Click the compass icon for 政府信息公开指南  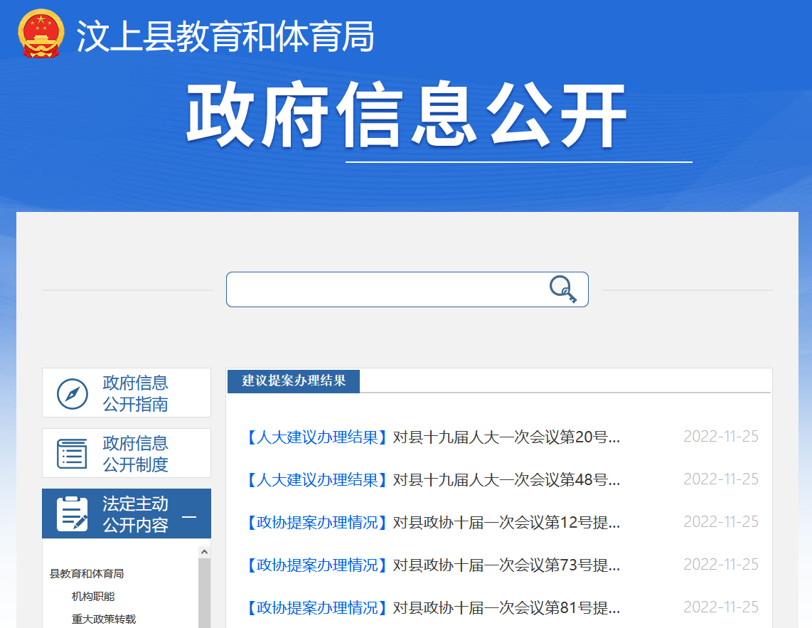click(x=72, y=394)
